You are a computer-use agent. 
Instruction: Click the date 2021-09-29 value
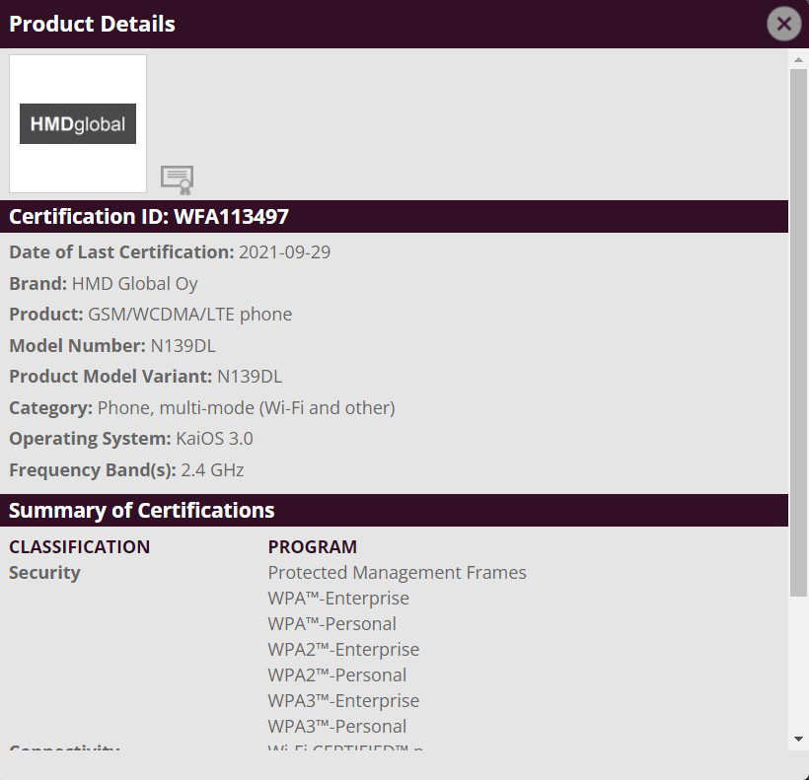284,252
